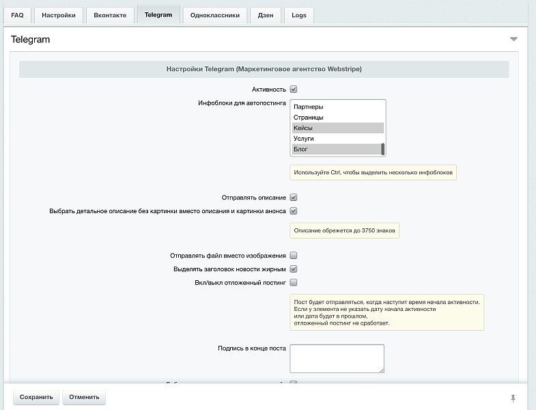Uncheck detailed description without picture option
536x410 pixels.
click(x=294, y=211)
